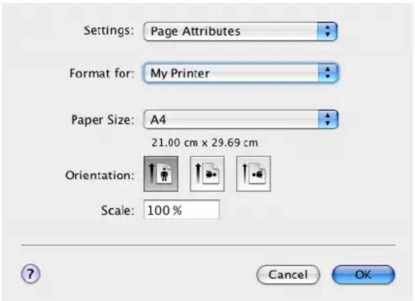415x301 pixels.
Task: Click the "Scale:" label
Action: (117, 211)
